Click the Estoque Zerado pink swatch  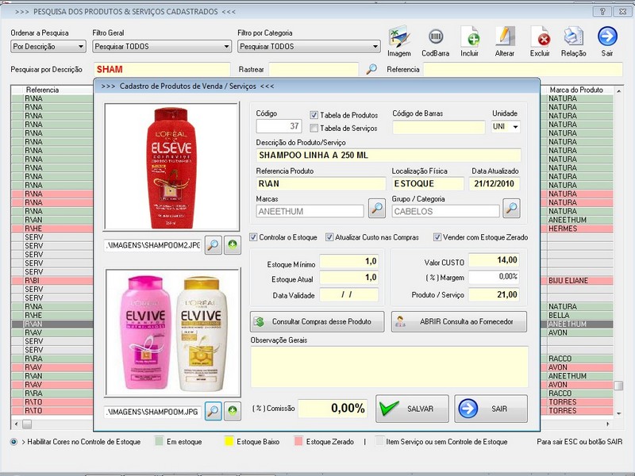298,442
